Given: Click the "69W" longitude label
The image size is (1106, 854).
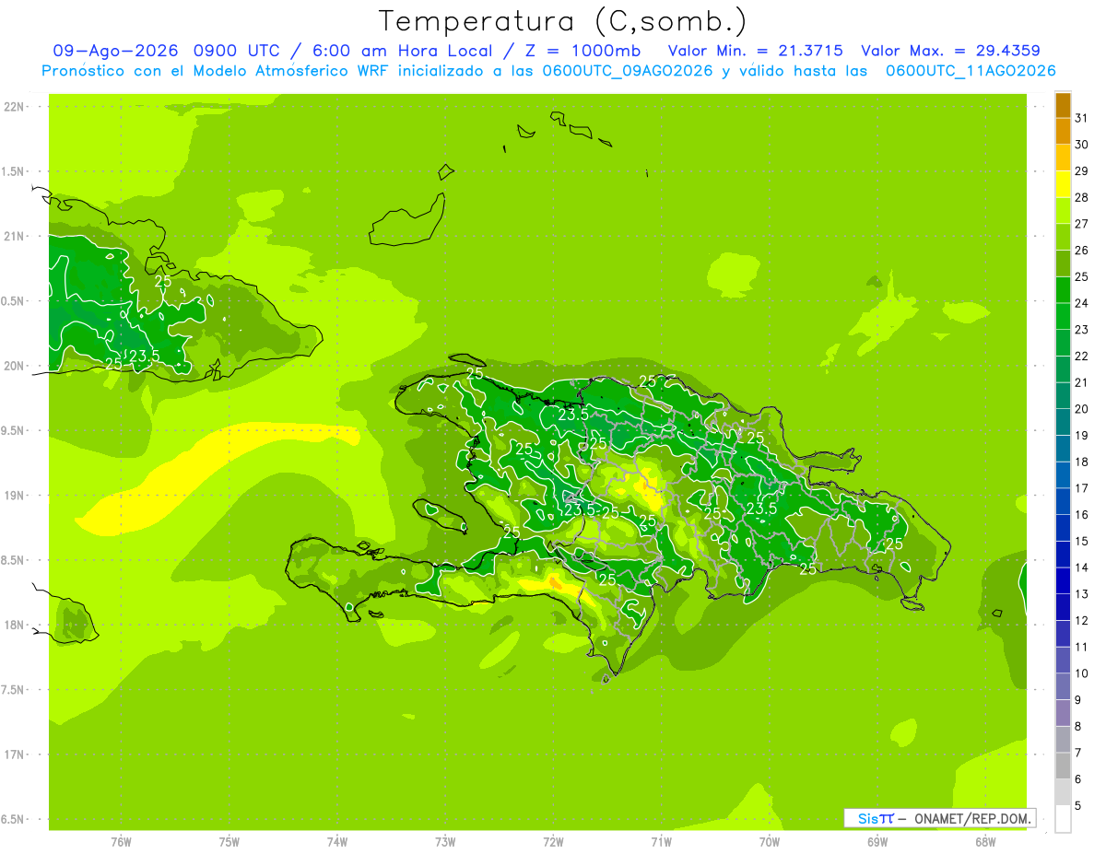Looking at the screenshot, I should (877, 842).
